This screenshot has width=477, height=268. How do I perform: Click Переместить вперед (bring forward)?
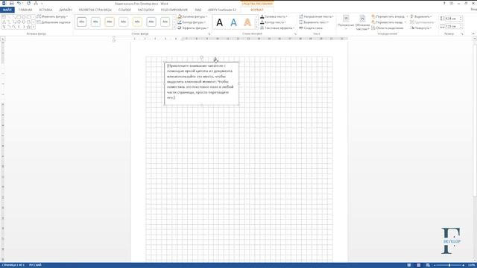(x=388, y=16)
